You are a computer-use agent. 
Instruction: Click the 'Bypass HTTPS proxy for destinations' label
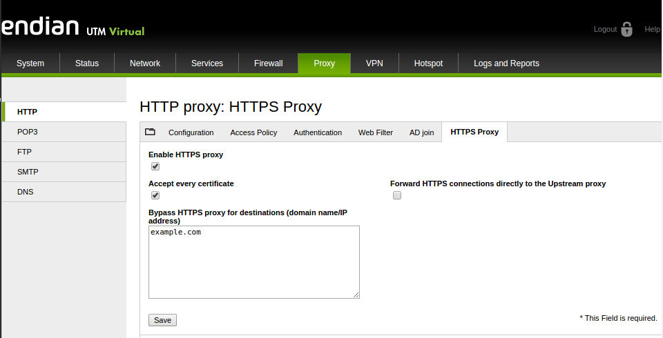coord(248,217)
